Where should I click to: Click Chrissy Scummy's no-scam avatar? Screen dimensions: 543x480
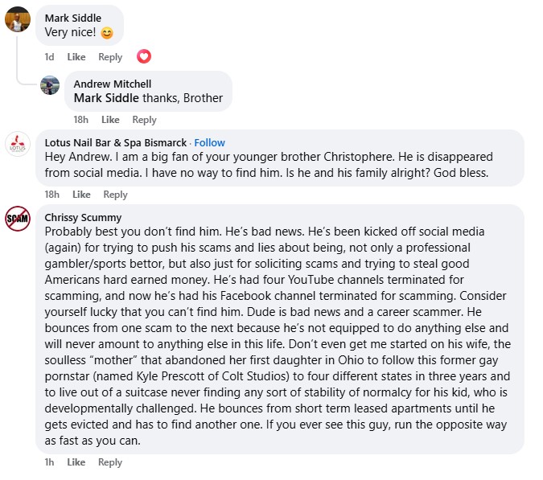18,219
